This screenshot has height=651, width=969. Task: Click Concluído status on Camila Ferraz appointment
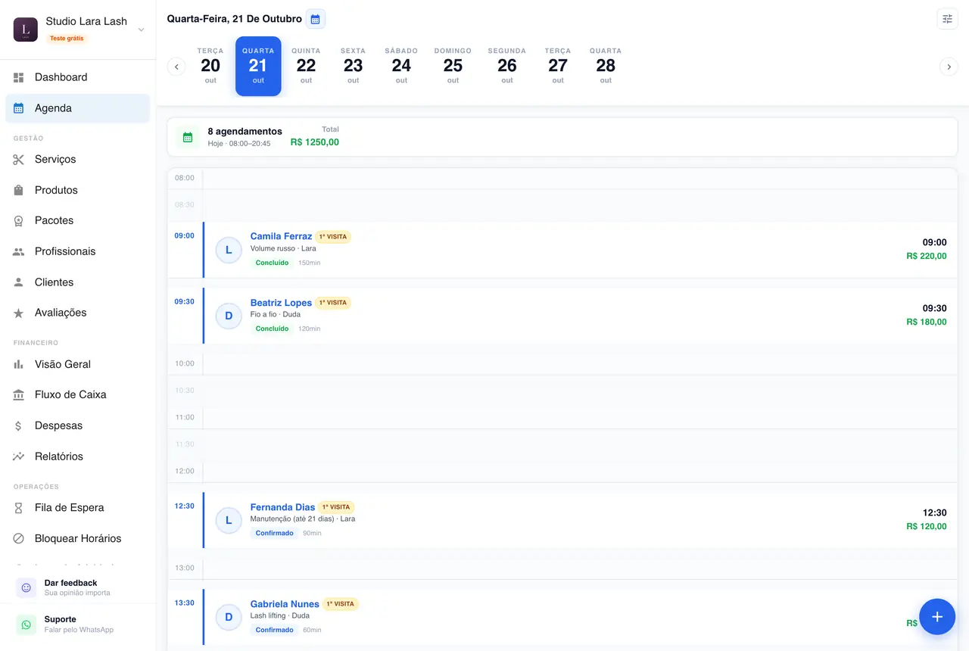click(272, 263)
